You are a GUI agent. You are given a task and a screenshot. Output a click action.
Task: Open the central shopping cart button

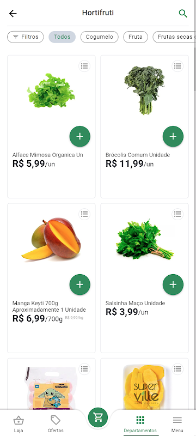click(98, 417)
